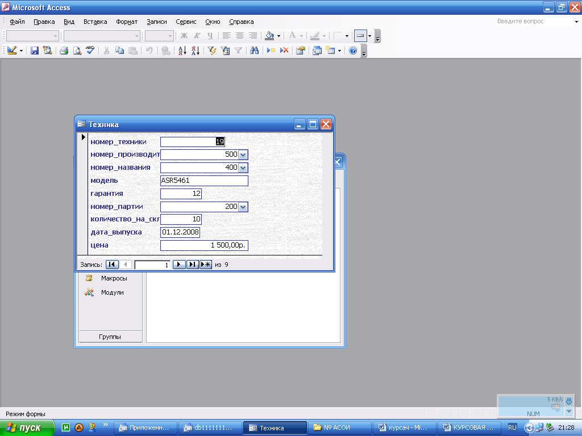Toggle align right formatting
This screenshot has height=436, width=582.
(253, 36)
